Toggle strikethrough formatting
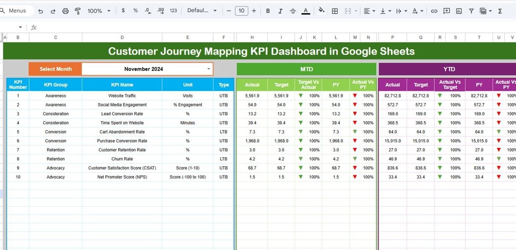Viewport: 516px width, 250px height. point(293,11)
